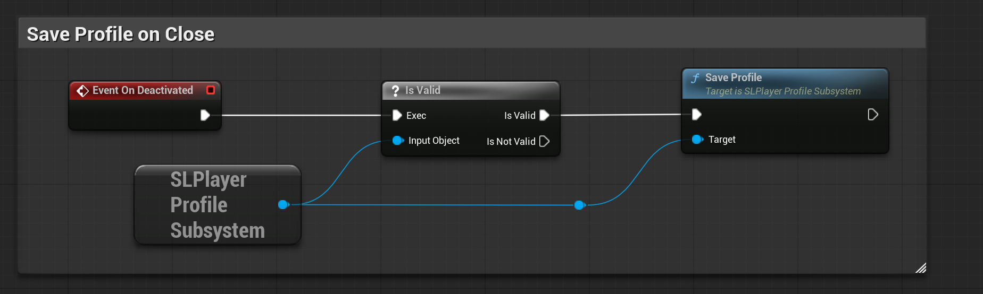The height and width of the screenshot is (294, 983).
Task: Select the SLPlayer Profile Subsystem variable node
Action: 218,205
